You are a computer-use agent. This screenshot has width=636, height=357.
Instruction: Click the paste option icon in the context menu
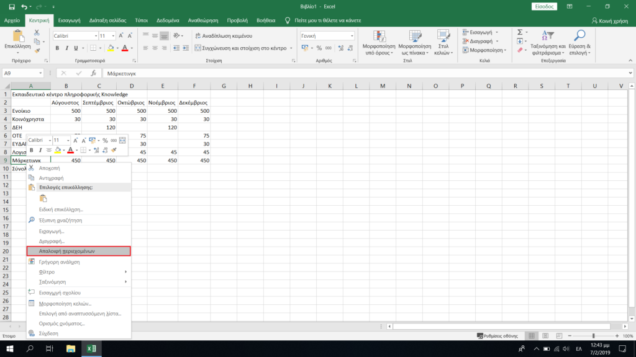(43, 198)
